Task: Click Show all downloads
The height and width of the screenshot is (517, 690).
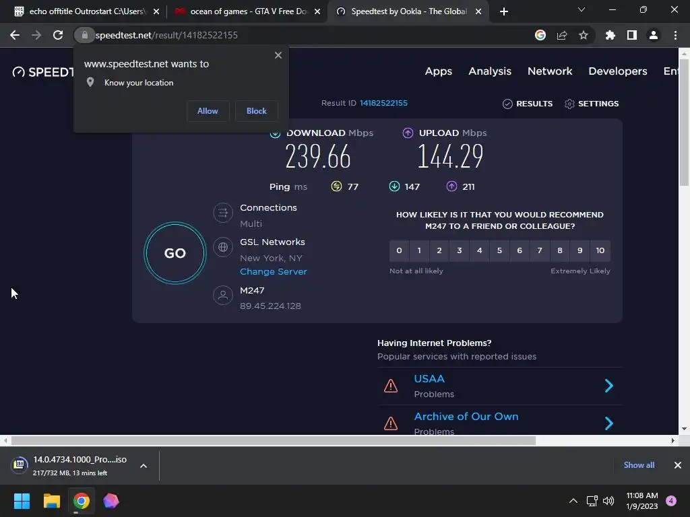Action: click(x=639, y=465)
